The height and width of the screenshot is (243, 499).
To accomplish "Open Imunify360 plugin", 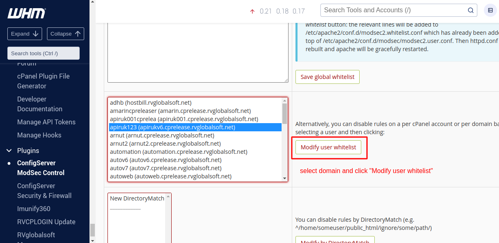I will (34, 209).
